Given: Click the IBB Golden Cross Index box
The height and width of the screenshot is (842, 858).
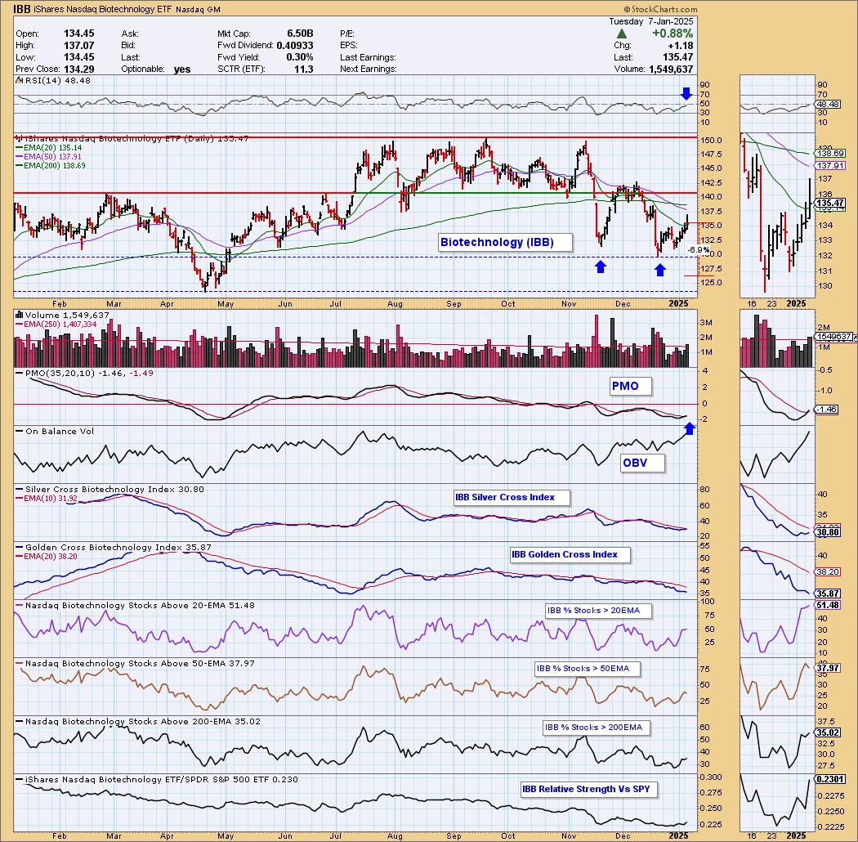Looking at the screenshot, I should pyautogui.click(x=570, y=554).
